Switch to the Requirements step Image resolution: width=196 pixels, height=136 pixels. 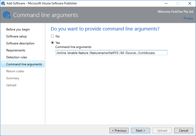(16, 50)
